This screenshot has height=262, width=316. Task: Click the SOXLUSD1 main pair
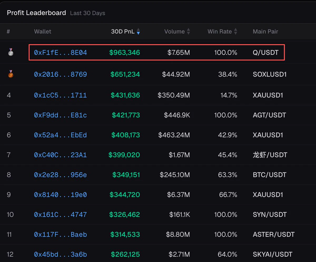point(270,75)
